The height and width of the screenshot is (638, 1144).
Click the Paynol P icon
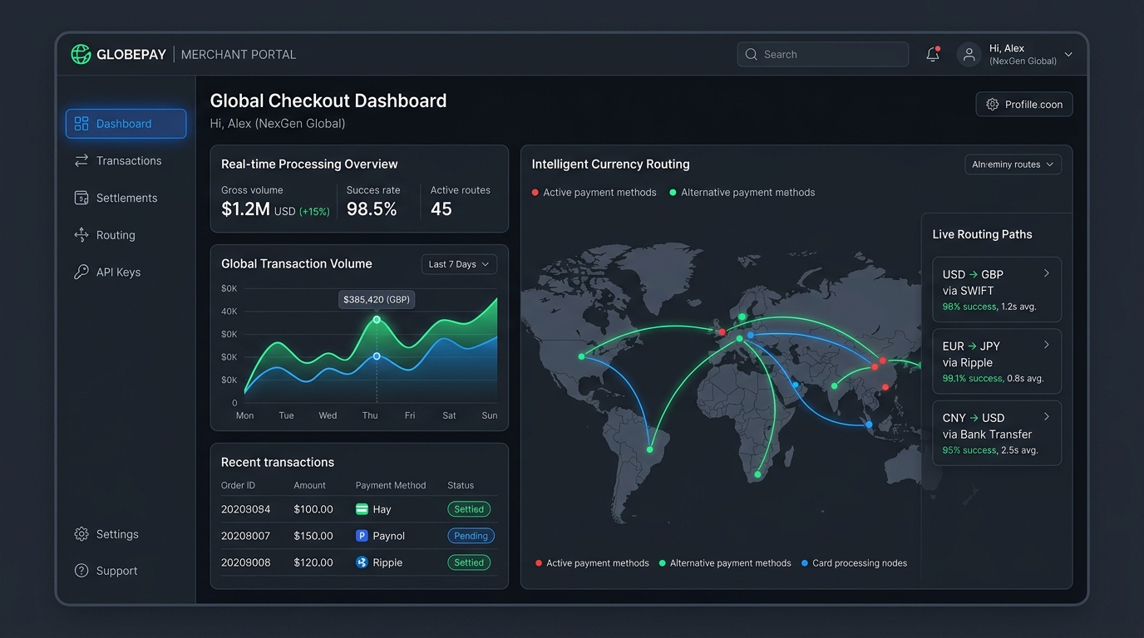pyautogui.click(x=362, y=536)
